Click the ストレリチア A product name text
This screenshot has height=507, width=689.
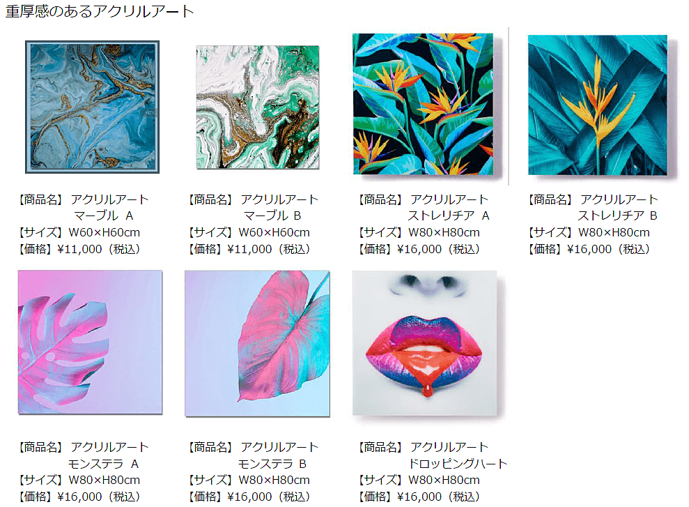click(448, 215)
